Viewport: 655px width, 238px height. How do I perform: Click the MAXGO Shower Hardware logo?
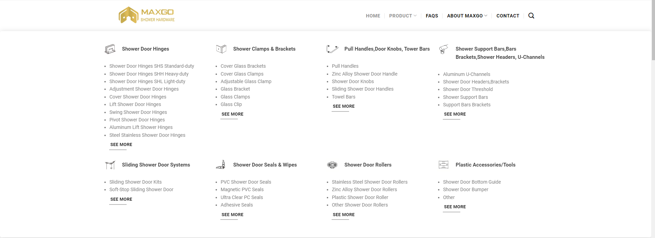[146, 15]
